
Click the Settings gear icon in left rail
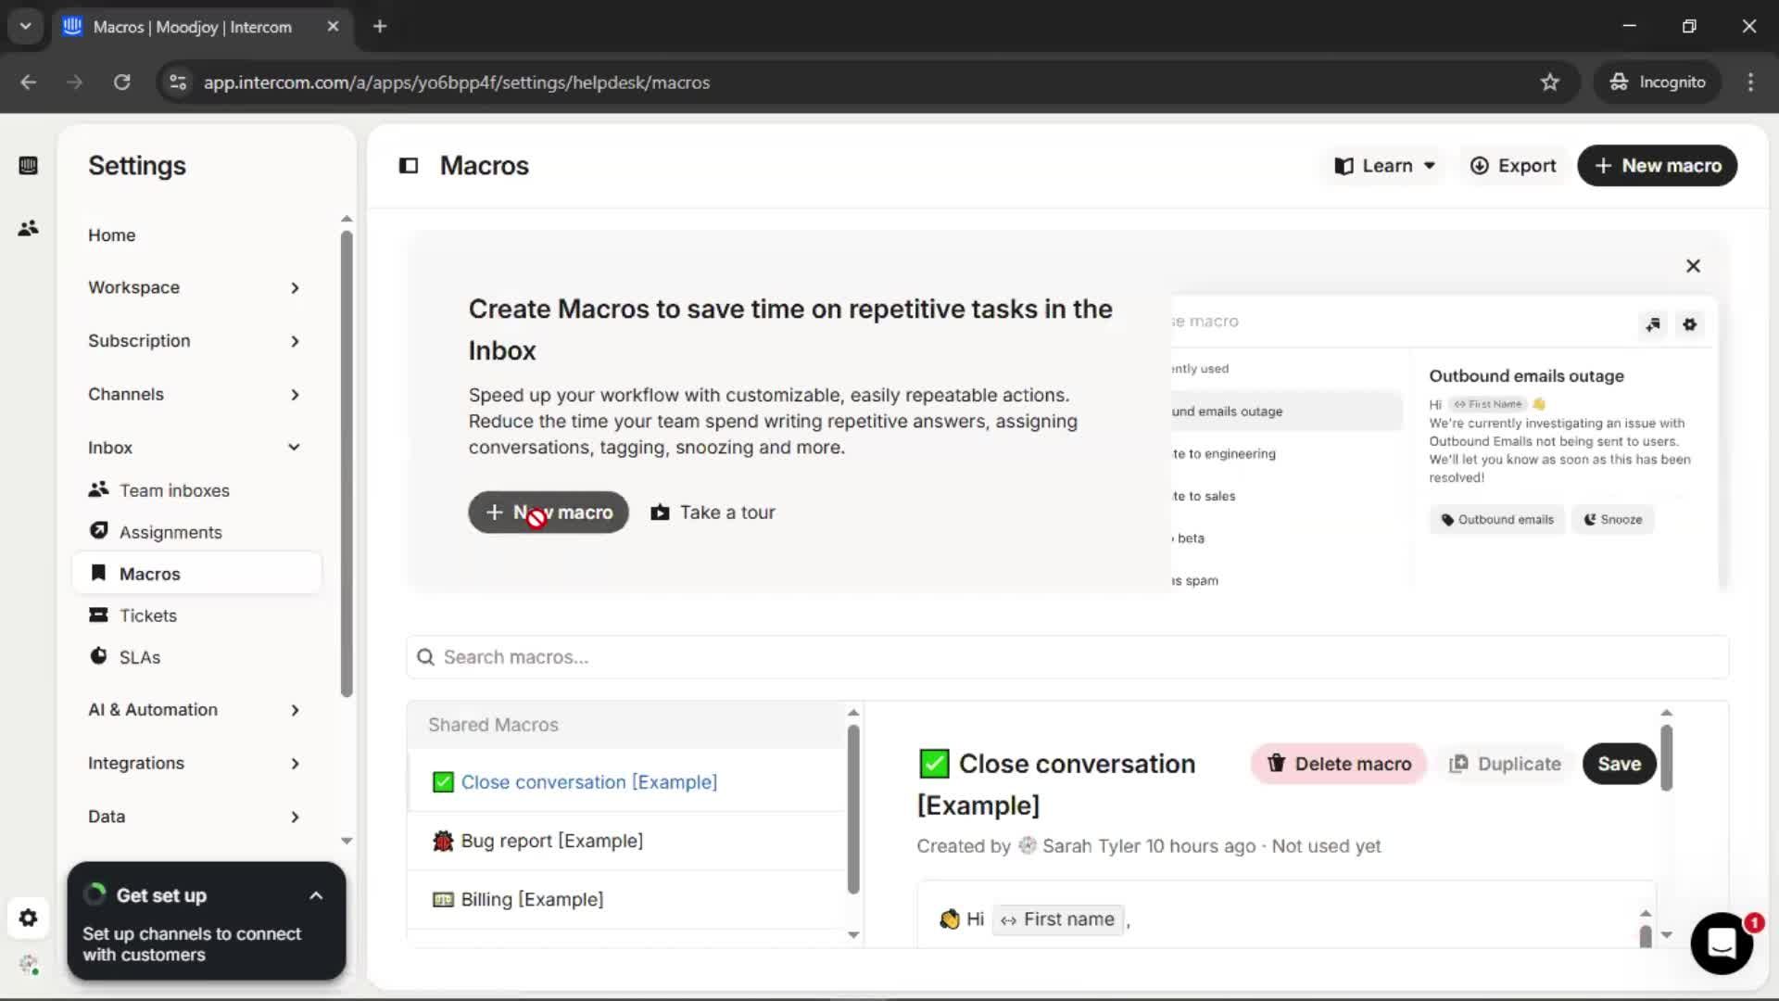click(x=28, y=919)
